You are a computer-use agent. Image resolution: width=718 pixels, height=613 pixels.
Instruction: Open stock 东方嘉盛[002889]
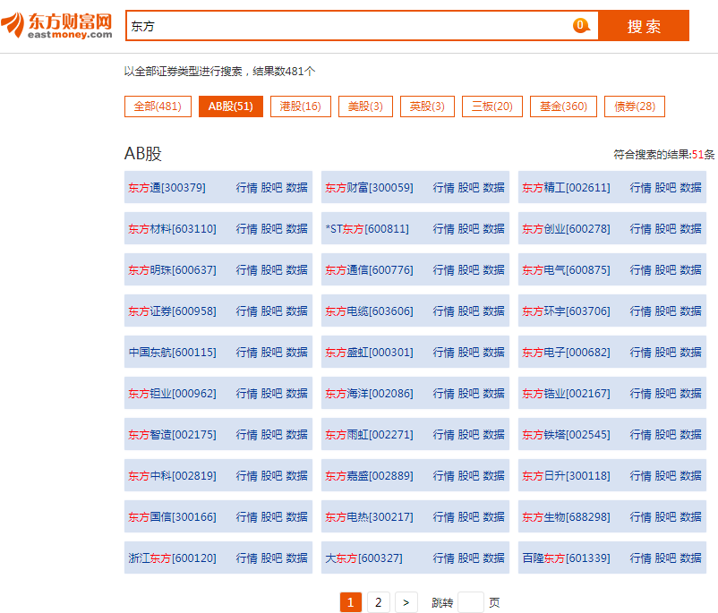pyautogui.click(x=369, y=476)
